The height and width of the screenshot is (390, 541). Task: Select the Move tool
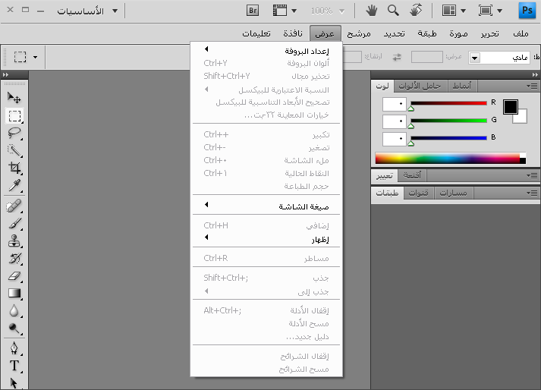click(14, 98)
